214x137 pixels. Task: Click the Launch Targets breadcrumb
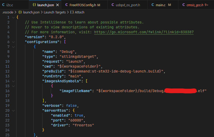[55, 12]
